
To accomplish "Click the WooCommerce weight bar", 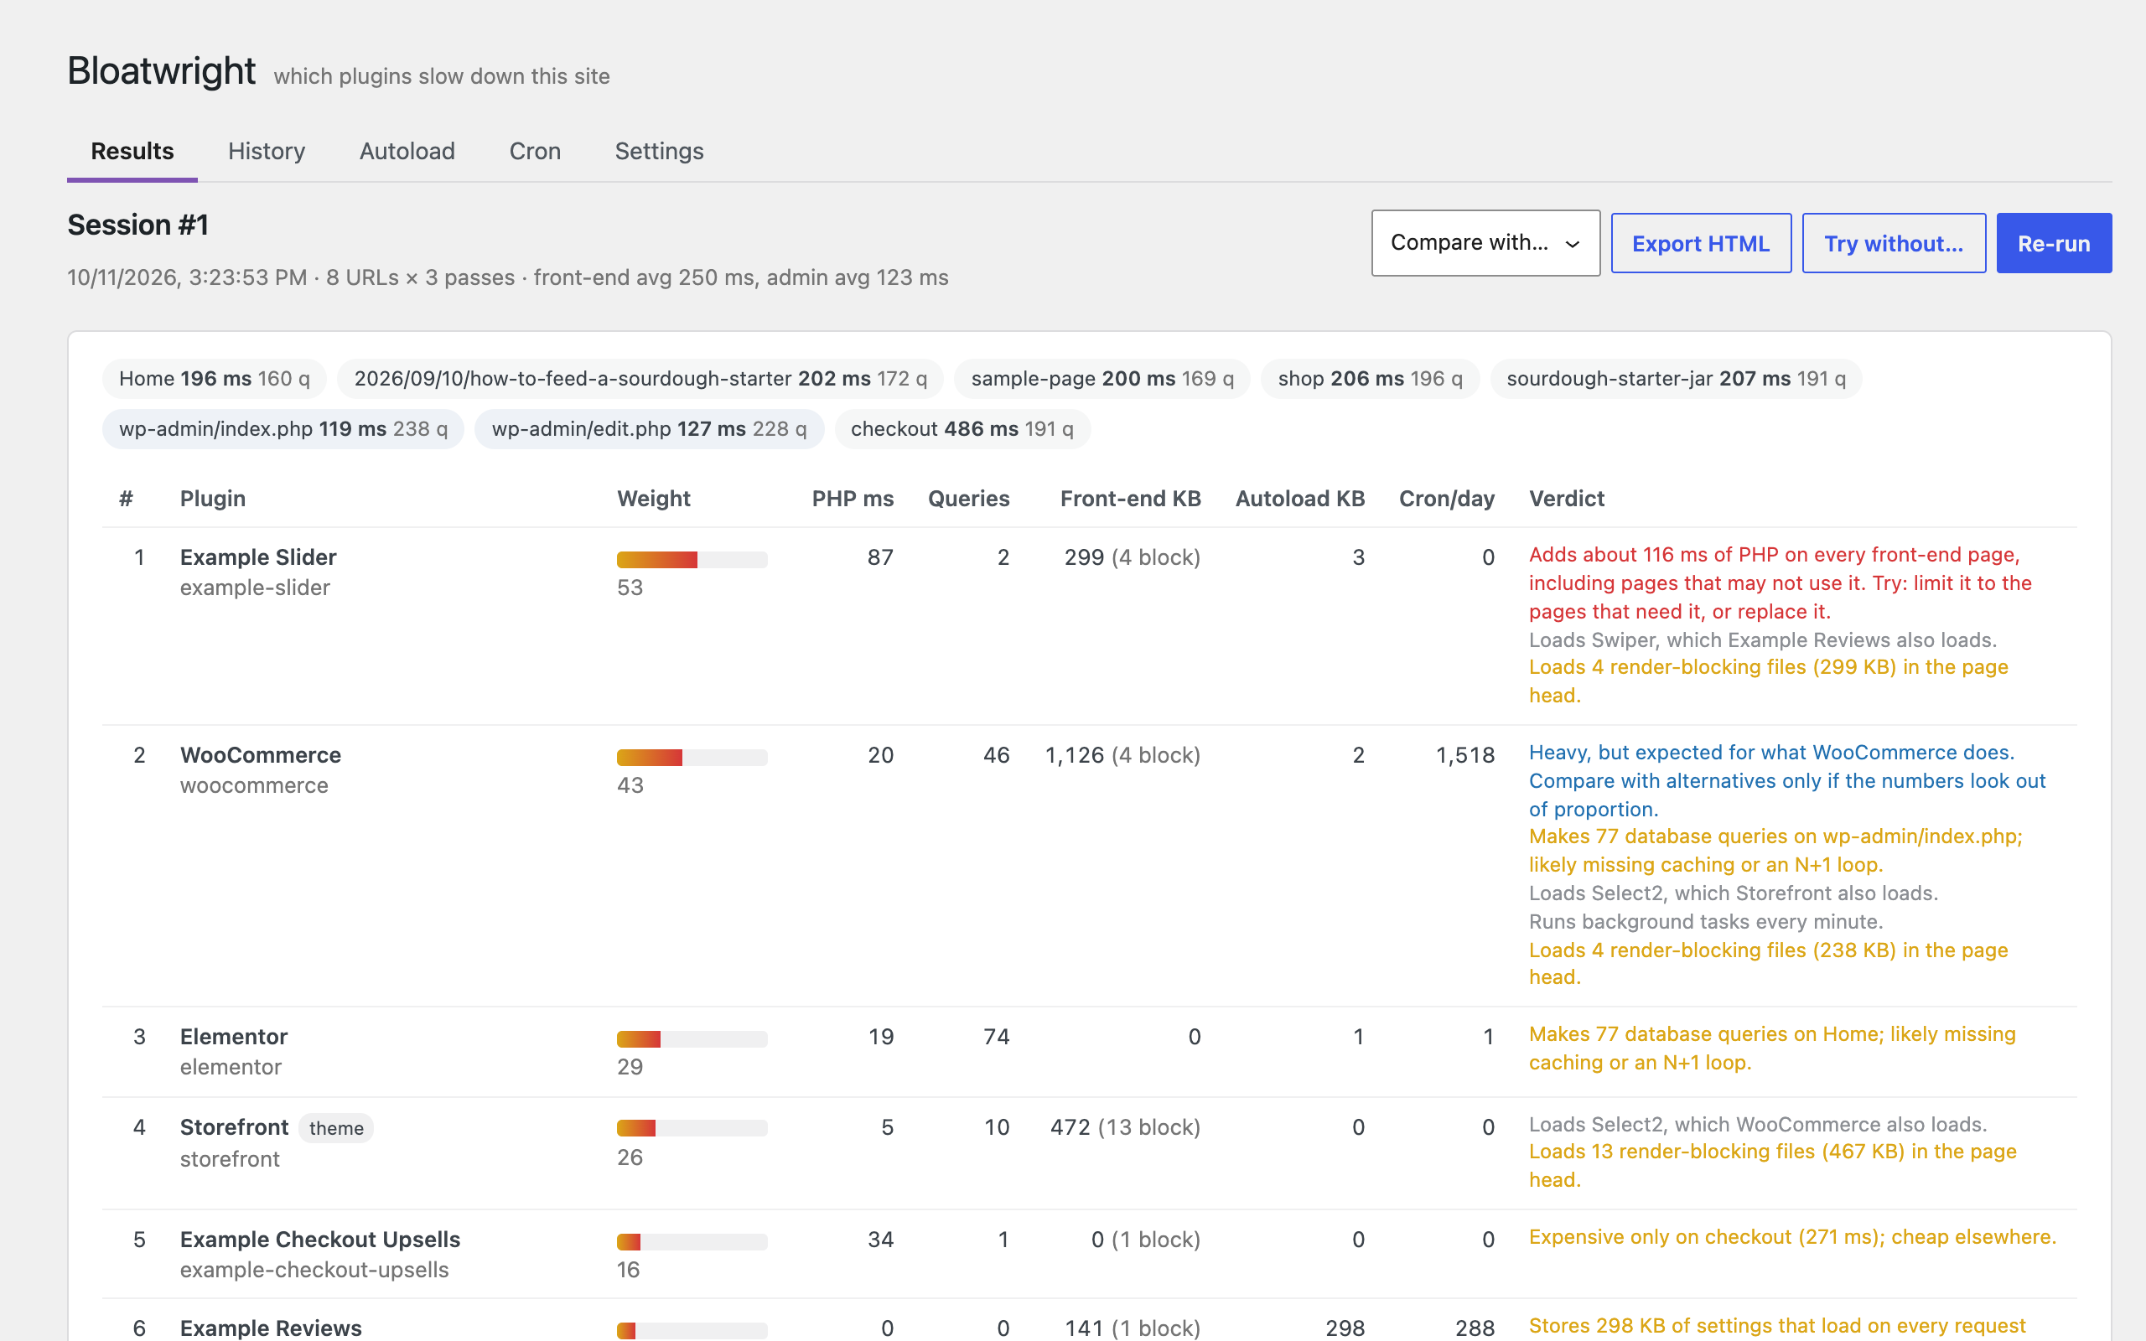I will (692, 758).
